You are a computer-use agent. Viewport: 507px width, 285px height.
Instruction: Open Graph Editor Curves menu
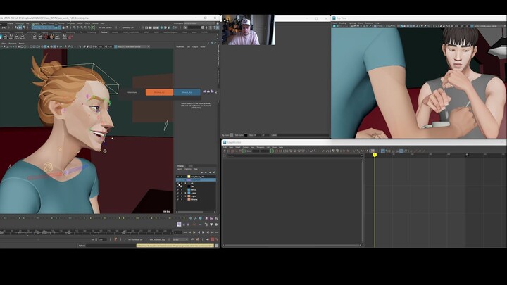point(246,147)
